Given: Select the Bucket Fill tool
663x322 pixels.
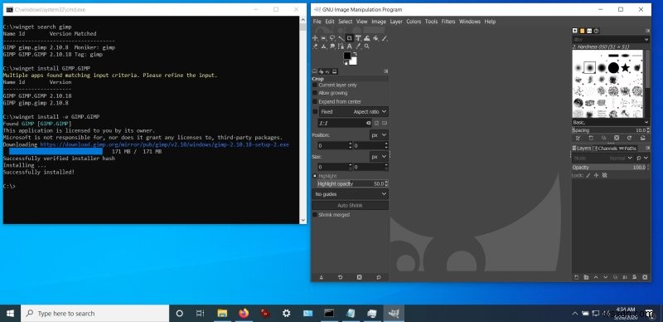Looking at the screenshot, I should (x=375, y=38).
